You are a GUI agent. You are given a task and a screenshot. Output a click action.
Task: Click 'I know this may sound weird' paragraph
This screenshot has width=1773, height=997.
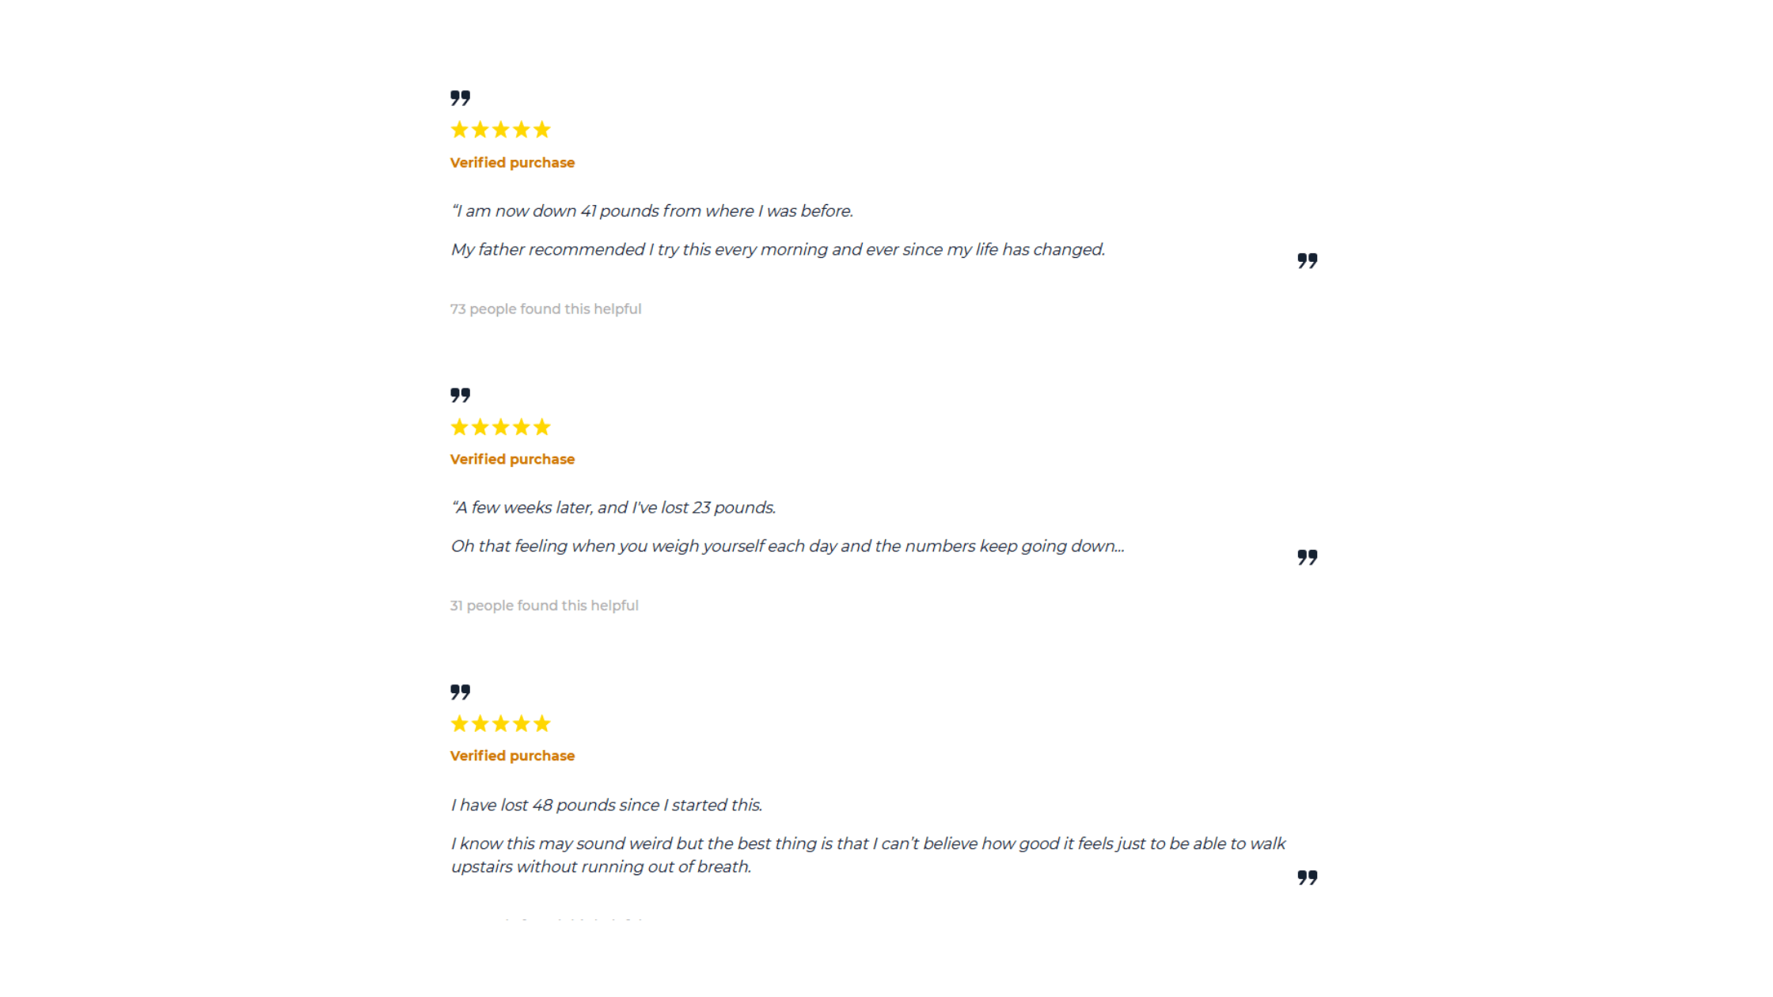pyautogui.click(x=868, y=855)
